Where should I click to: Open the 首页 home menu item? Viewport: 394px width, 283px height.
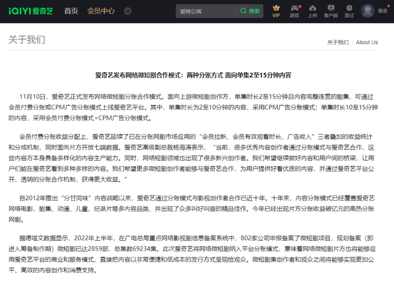71,11
